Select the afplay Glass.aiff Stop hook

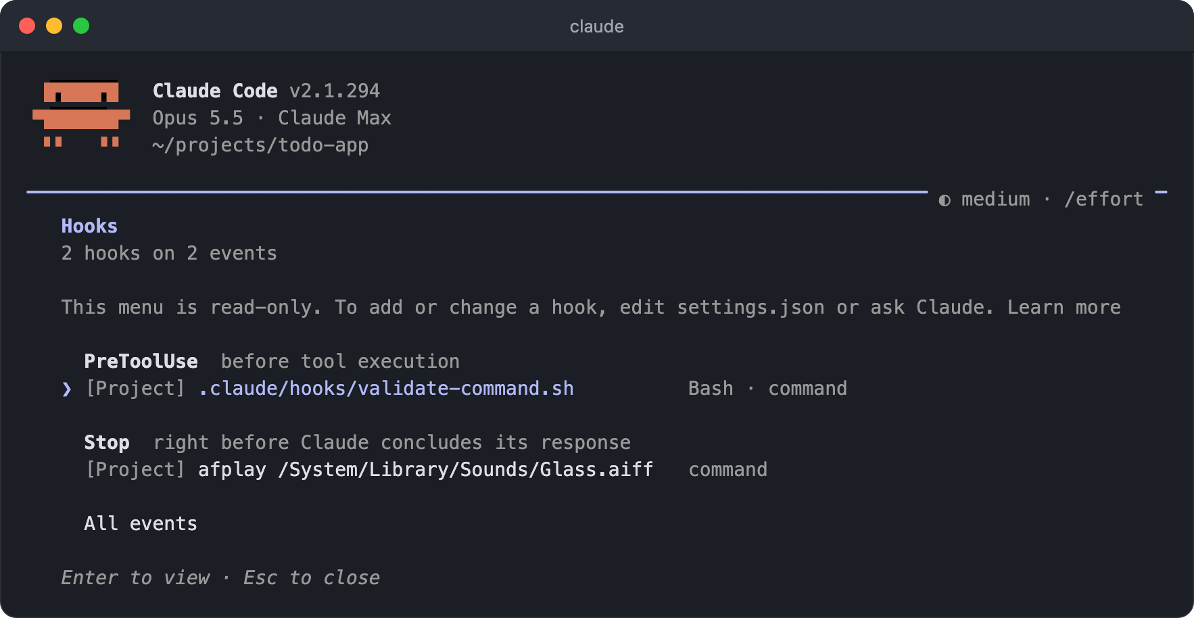[425, 469]
